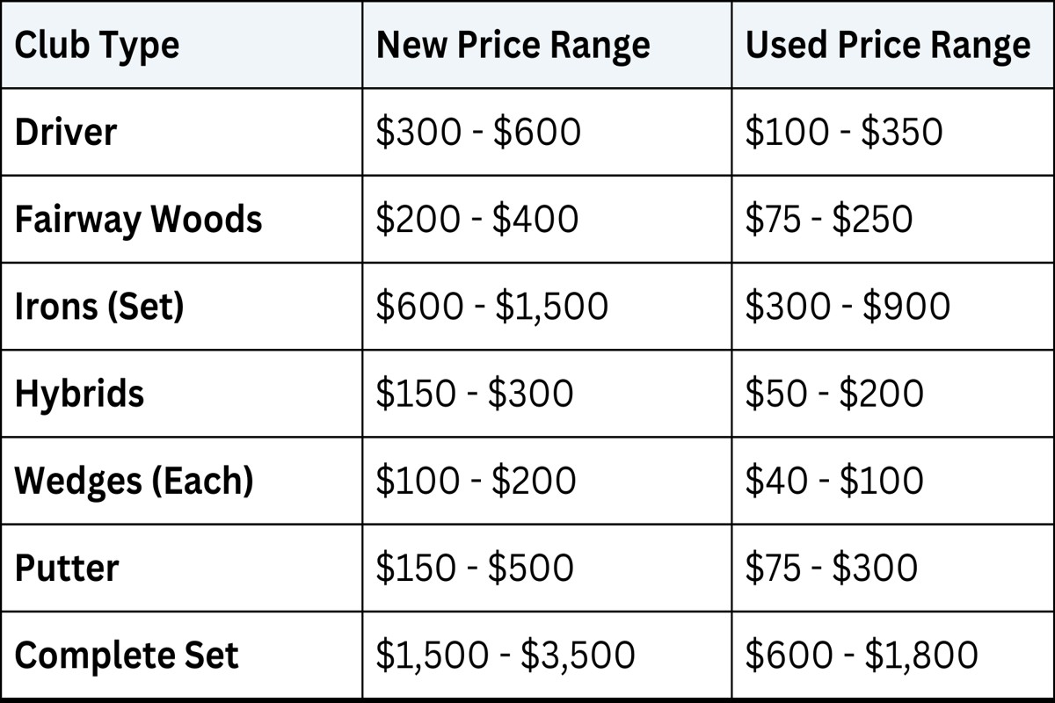Image resolution: width=1055 pixels, height=703 pixels.
Task: Select the New Price Range header cell
Action: (x=513, y=45)
